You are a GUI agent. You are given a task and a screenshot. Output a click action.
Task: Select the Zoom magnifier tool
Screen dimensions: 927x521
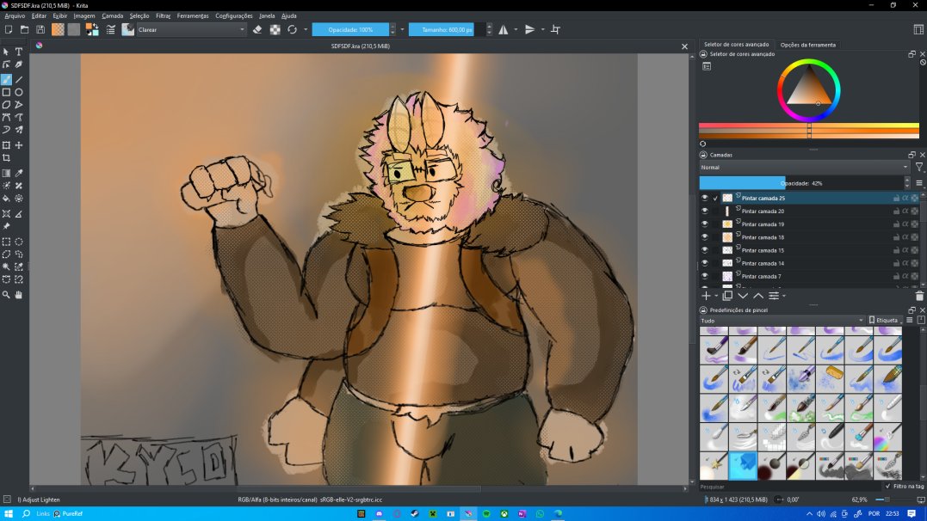pyautogui.click(x=6, y=294)
